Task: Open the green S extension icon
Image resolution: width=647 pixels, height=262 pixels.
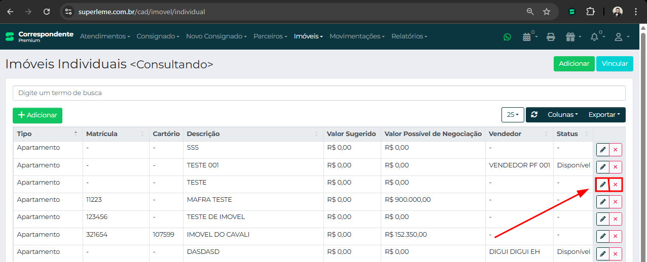Action: point(572,12)
